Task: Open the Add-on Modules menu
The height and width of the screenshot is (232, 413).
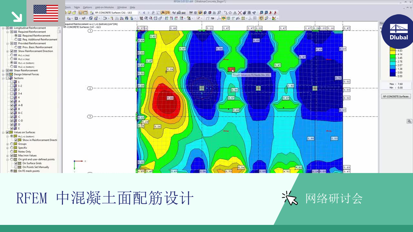Action: pyautogui.click(x=104, y=8)
